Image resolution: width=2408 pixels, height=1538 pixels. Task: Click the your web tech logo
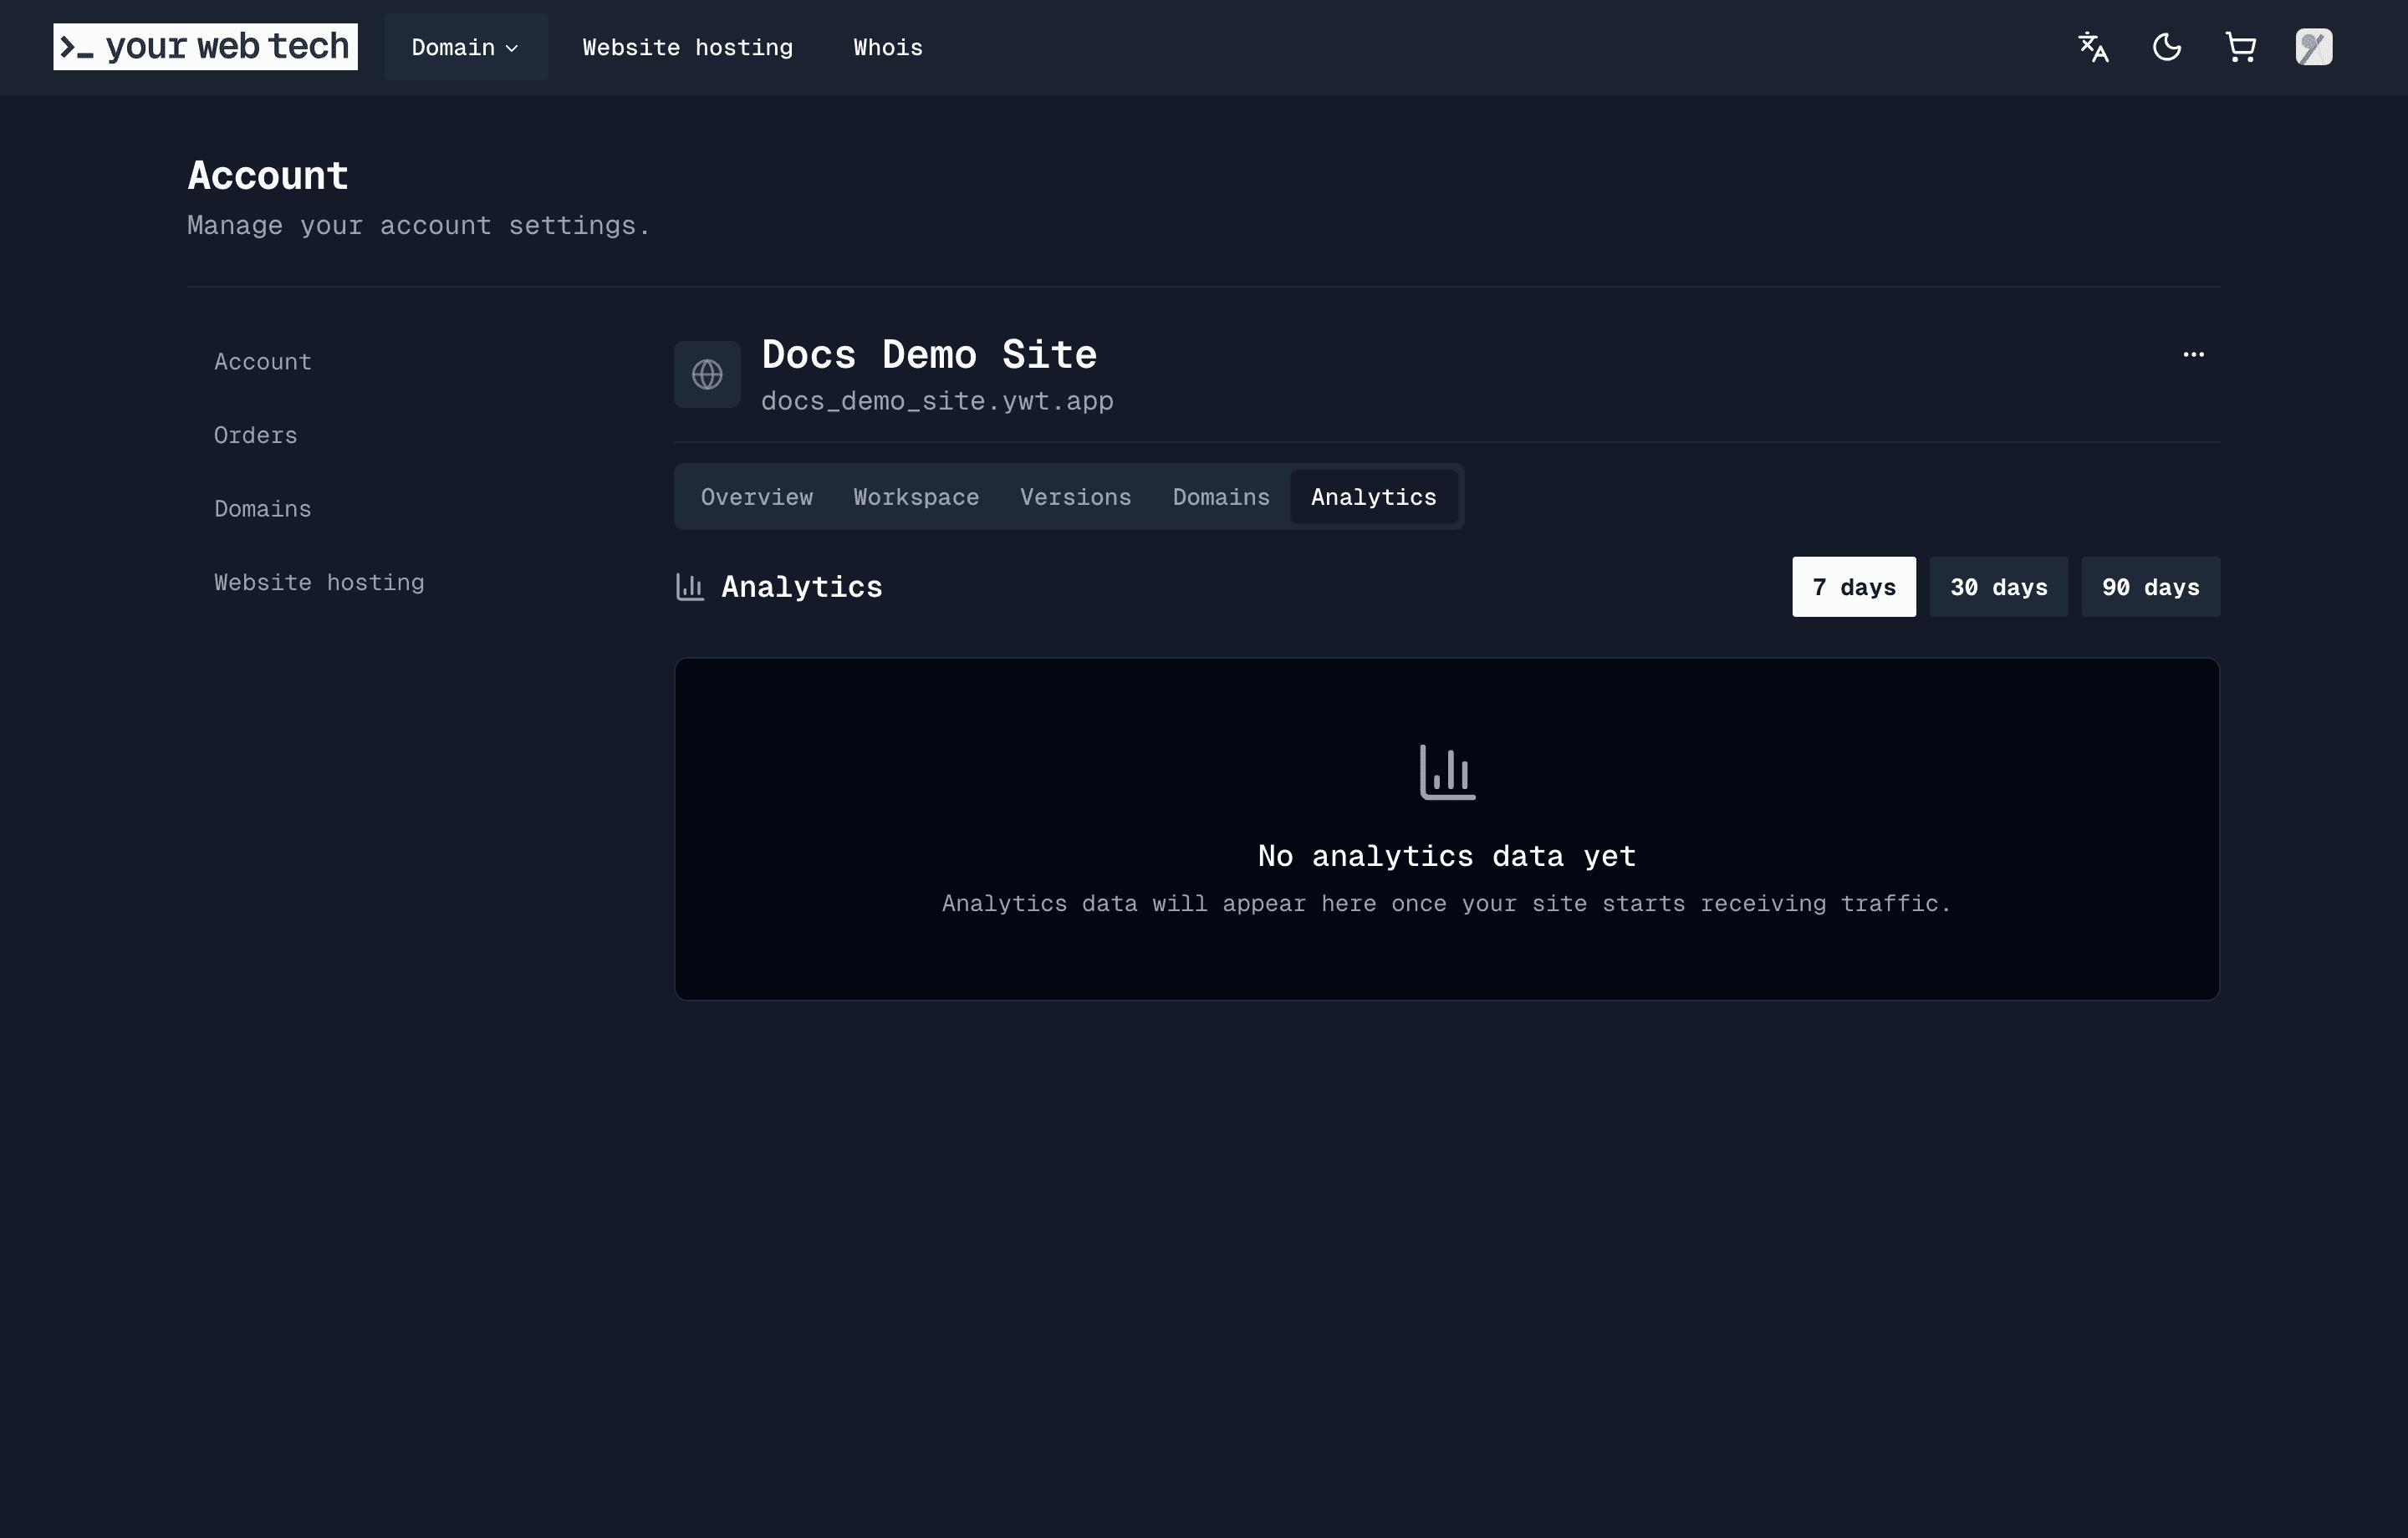(x=205, y=47)
